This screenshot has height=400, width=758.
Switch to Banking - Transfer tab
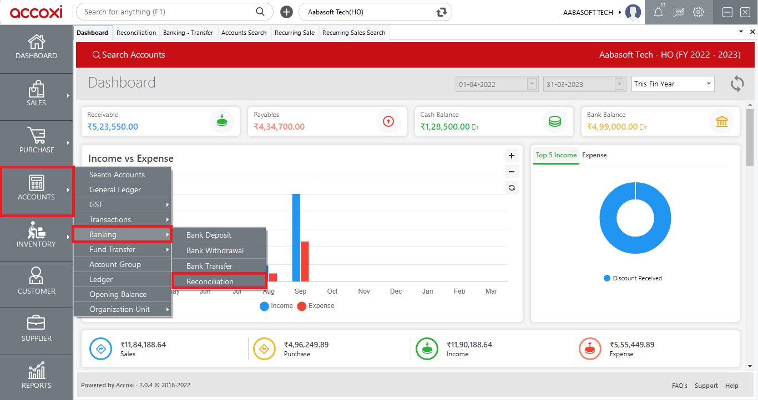[x=188, y=33]
